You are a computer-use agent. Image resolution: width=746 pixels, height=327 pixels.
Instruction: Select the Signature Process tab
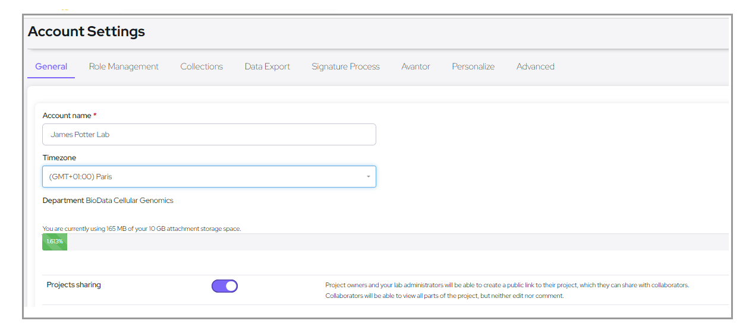pyautogui.click(x=345, y=66)
